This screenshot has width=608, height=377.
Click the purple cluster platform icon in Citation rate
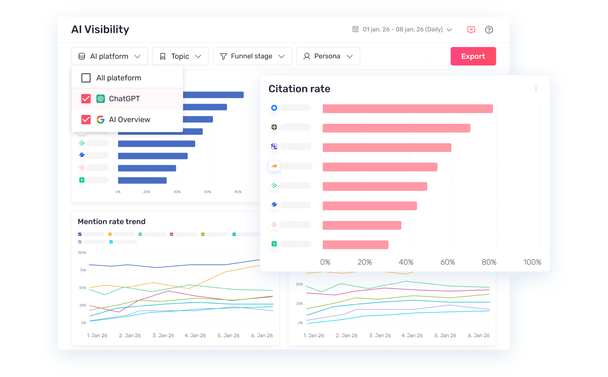[x=274, y=146]
